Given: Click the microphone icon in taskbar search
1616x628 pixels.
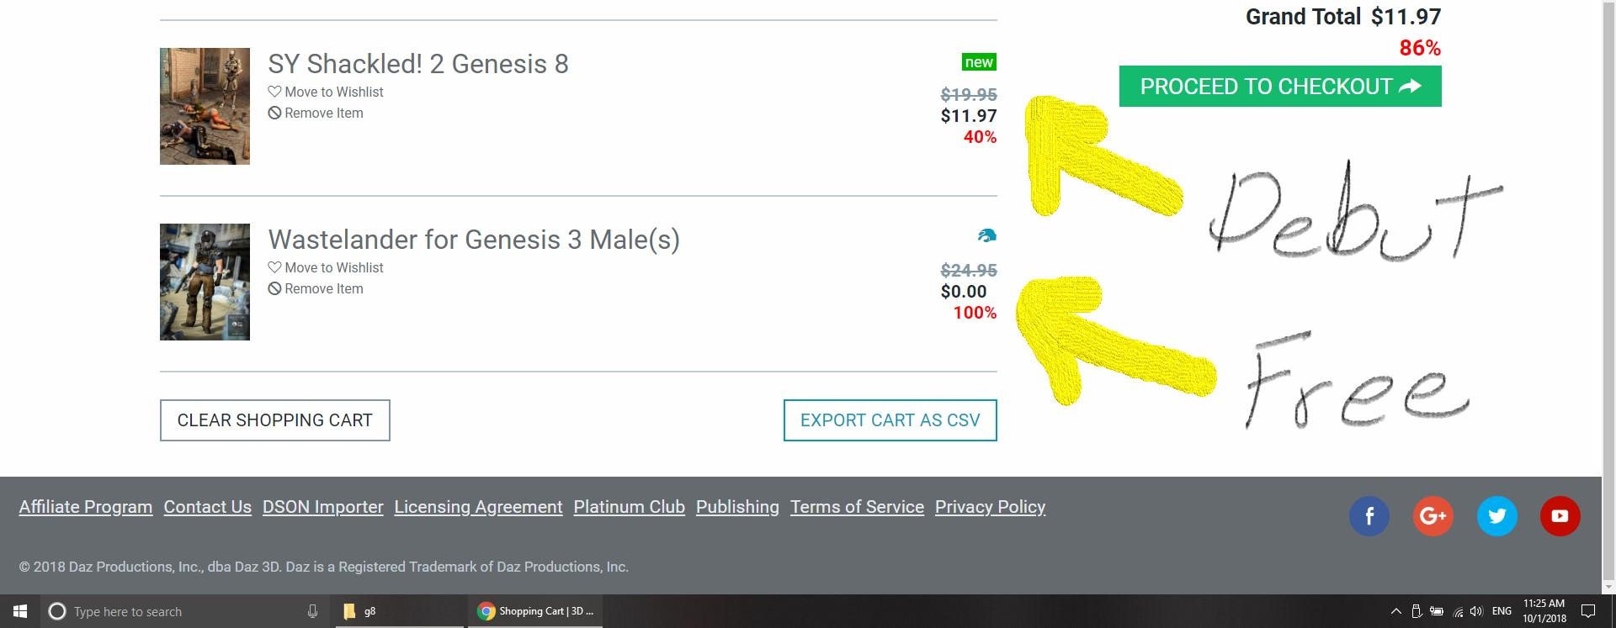Looking at the screenshot, I should (x=312, y=611).
